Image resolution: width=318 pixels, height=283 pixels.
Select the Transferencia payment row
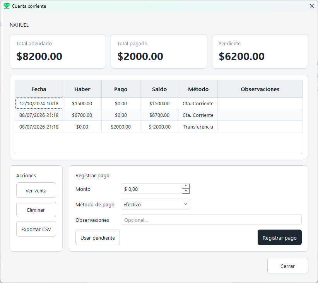(159, 127)
